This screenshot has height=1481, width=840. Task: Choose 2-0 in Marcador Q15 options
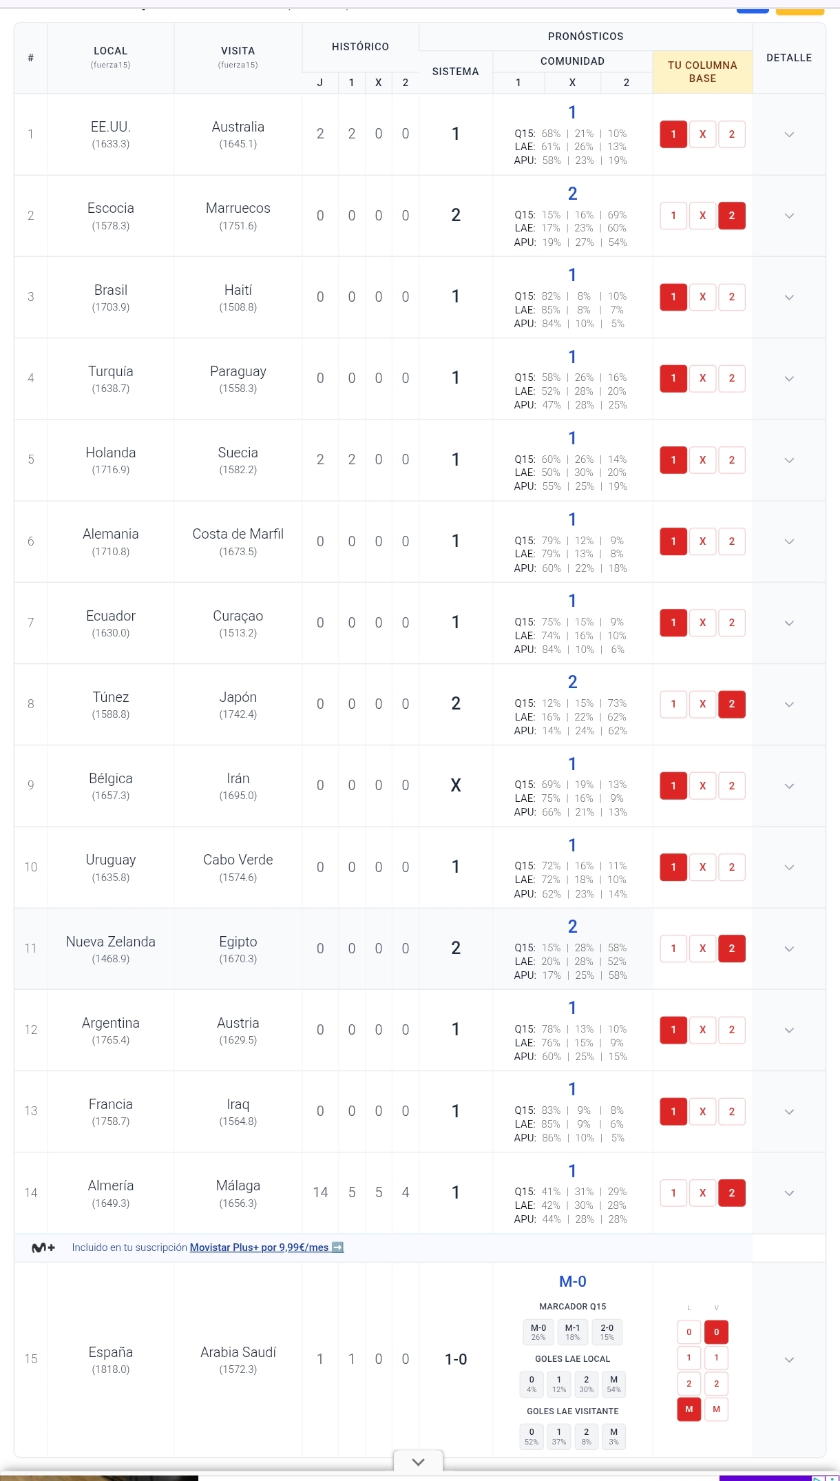[607, 1332]
